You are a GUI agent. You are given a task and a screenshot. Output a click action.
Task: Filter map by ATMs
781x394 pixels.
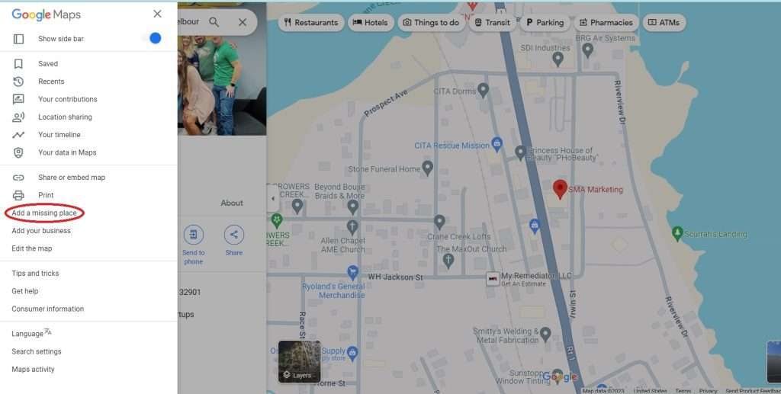[x=664, y=22]
